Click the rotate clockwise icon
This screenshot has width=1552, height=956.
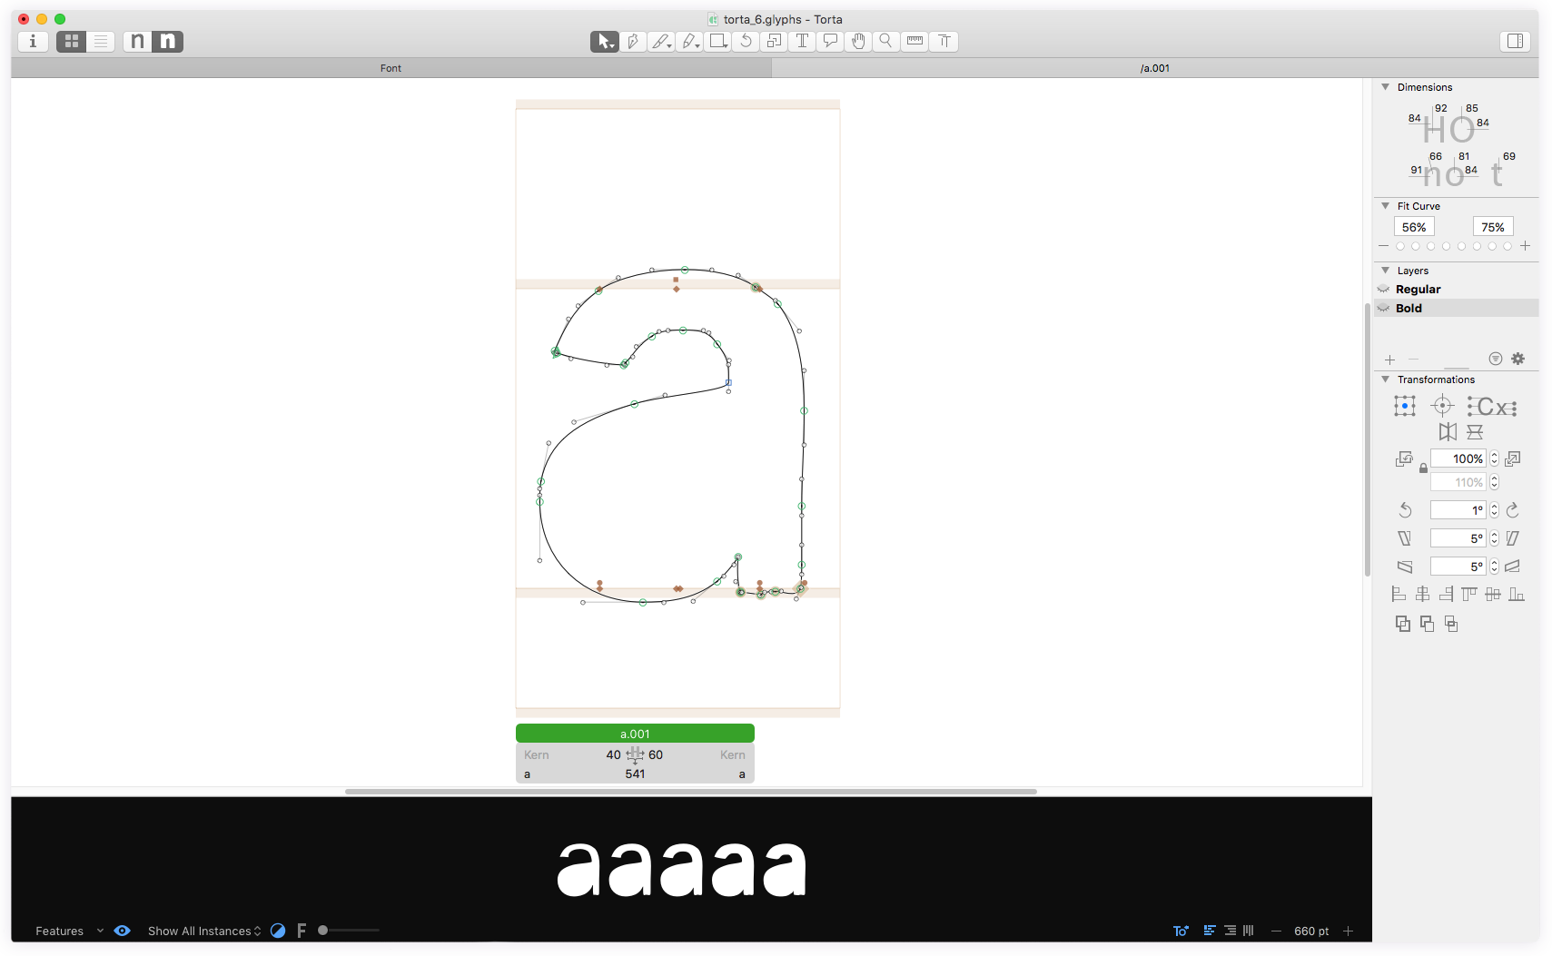(1513, 510)
